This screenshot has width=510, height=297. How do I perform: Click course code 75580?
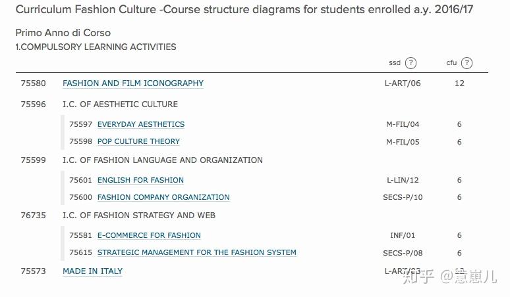tap(34, 83)
